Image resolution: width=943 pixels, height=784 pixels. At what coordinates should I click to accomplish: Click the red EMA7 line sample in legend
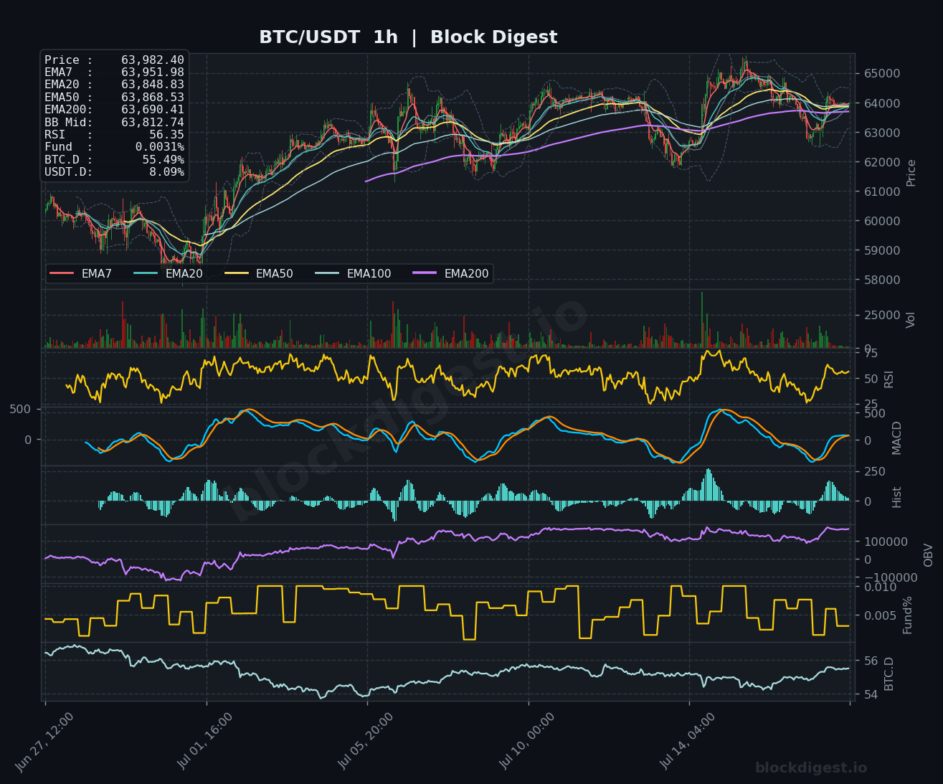coord(62,273)
